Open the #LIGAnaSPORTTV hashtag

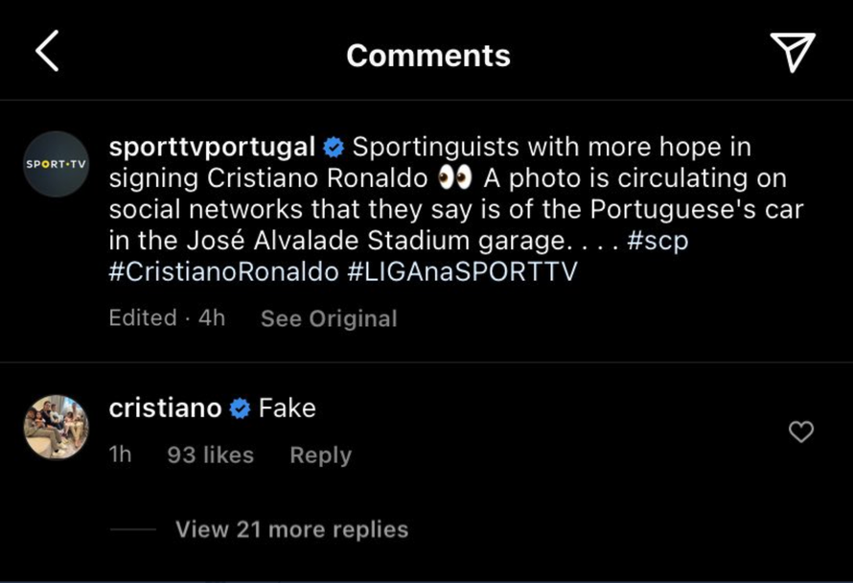point(462,271)
